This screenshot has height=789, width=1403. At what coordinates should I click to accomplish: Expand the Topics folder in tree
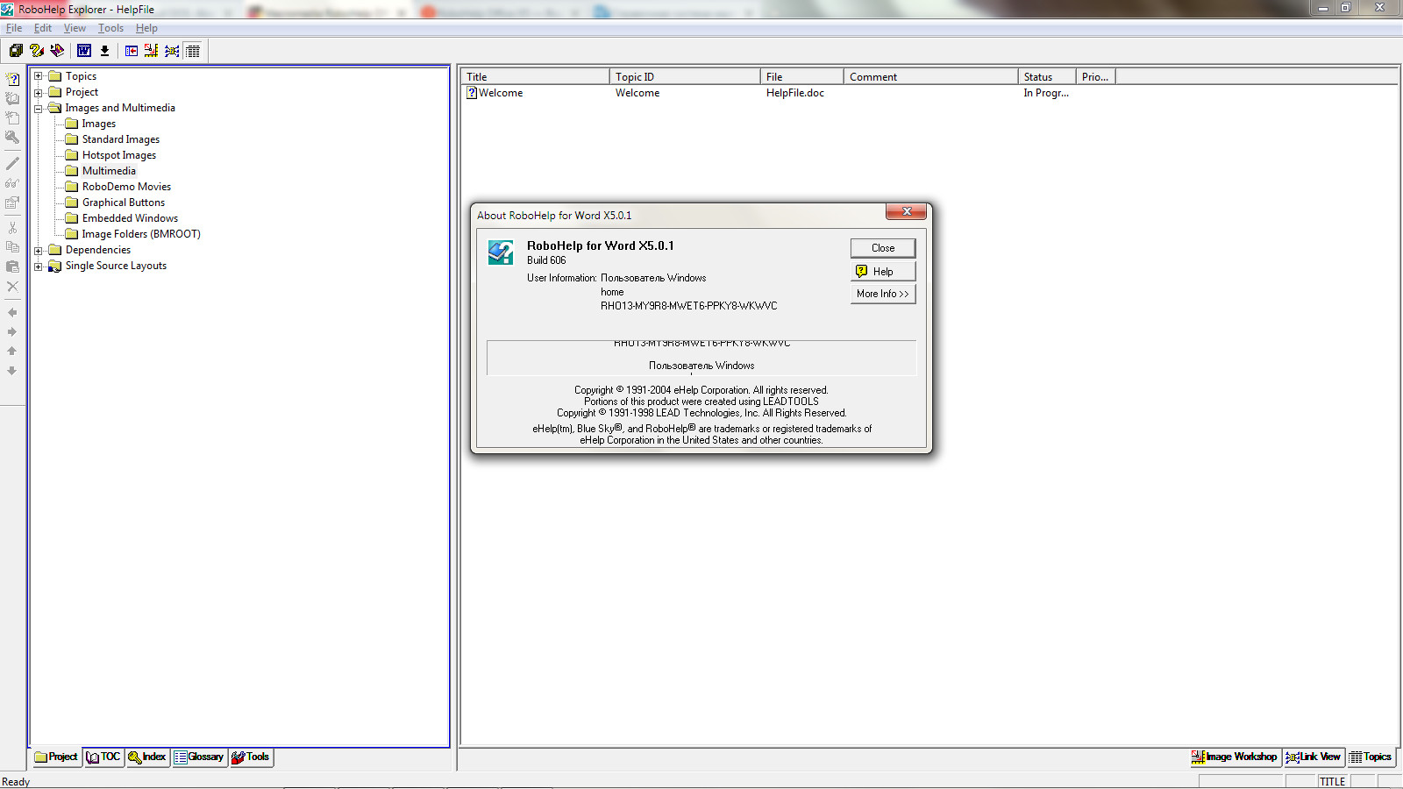(39, 76)
